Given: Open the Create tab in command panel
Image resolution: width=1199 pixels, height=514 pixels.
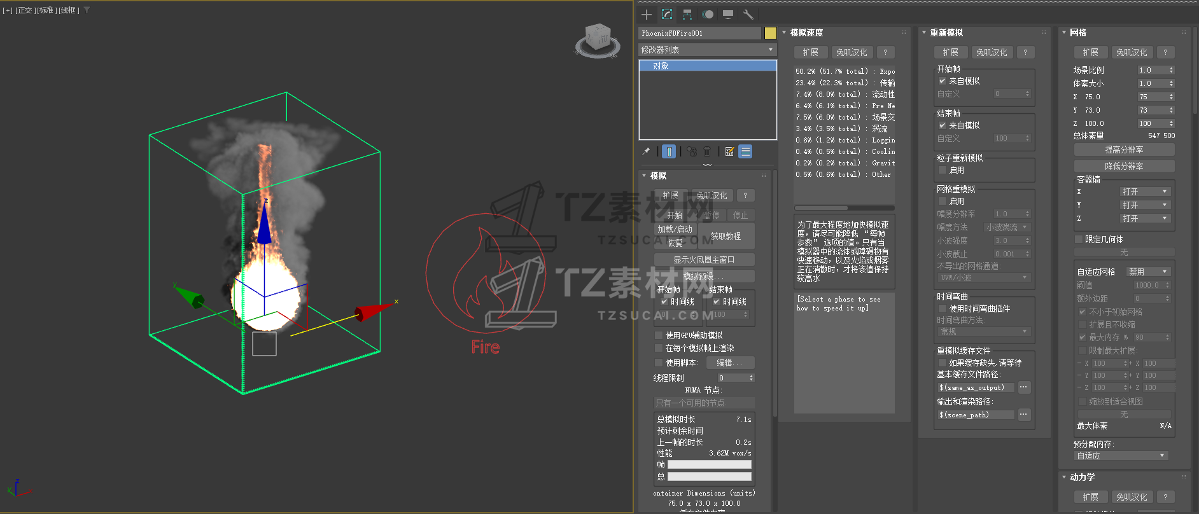Looking at the screenshot, I should coord(647,15).
